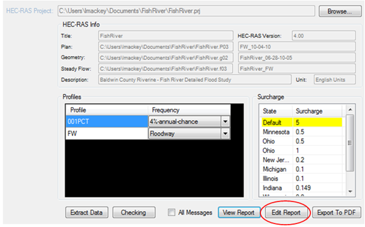Screen dimensions: 365x227
Task: Click the Geometry file path field
Action: click(165, 58)
